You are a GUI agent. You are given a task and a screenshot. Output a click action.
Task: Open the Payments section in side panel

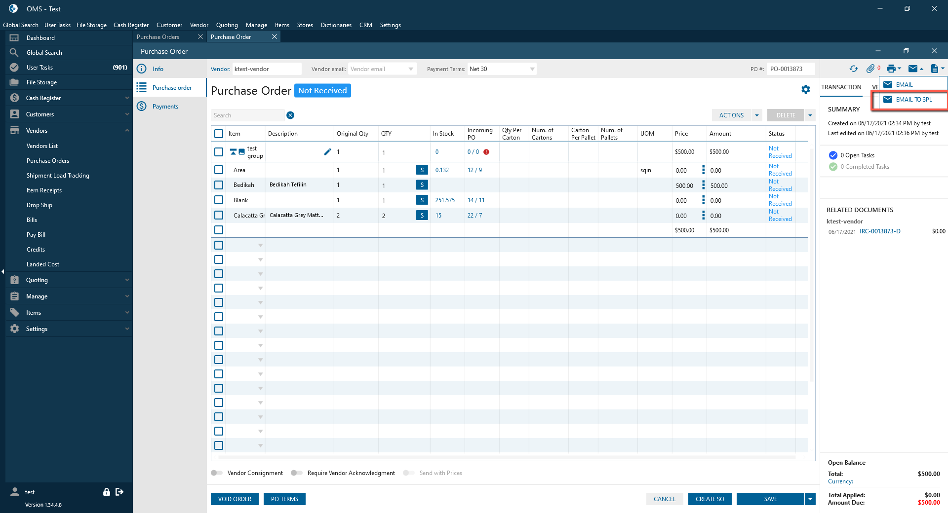(x=165, y=107)
